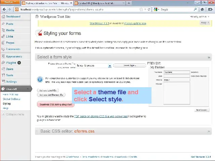This screenshot has width=215, height=161.
Task: Open the Help dropdown tab
Action: pyautogui.click(x=205, y=22)
